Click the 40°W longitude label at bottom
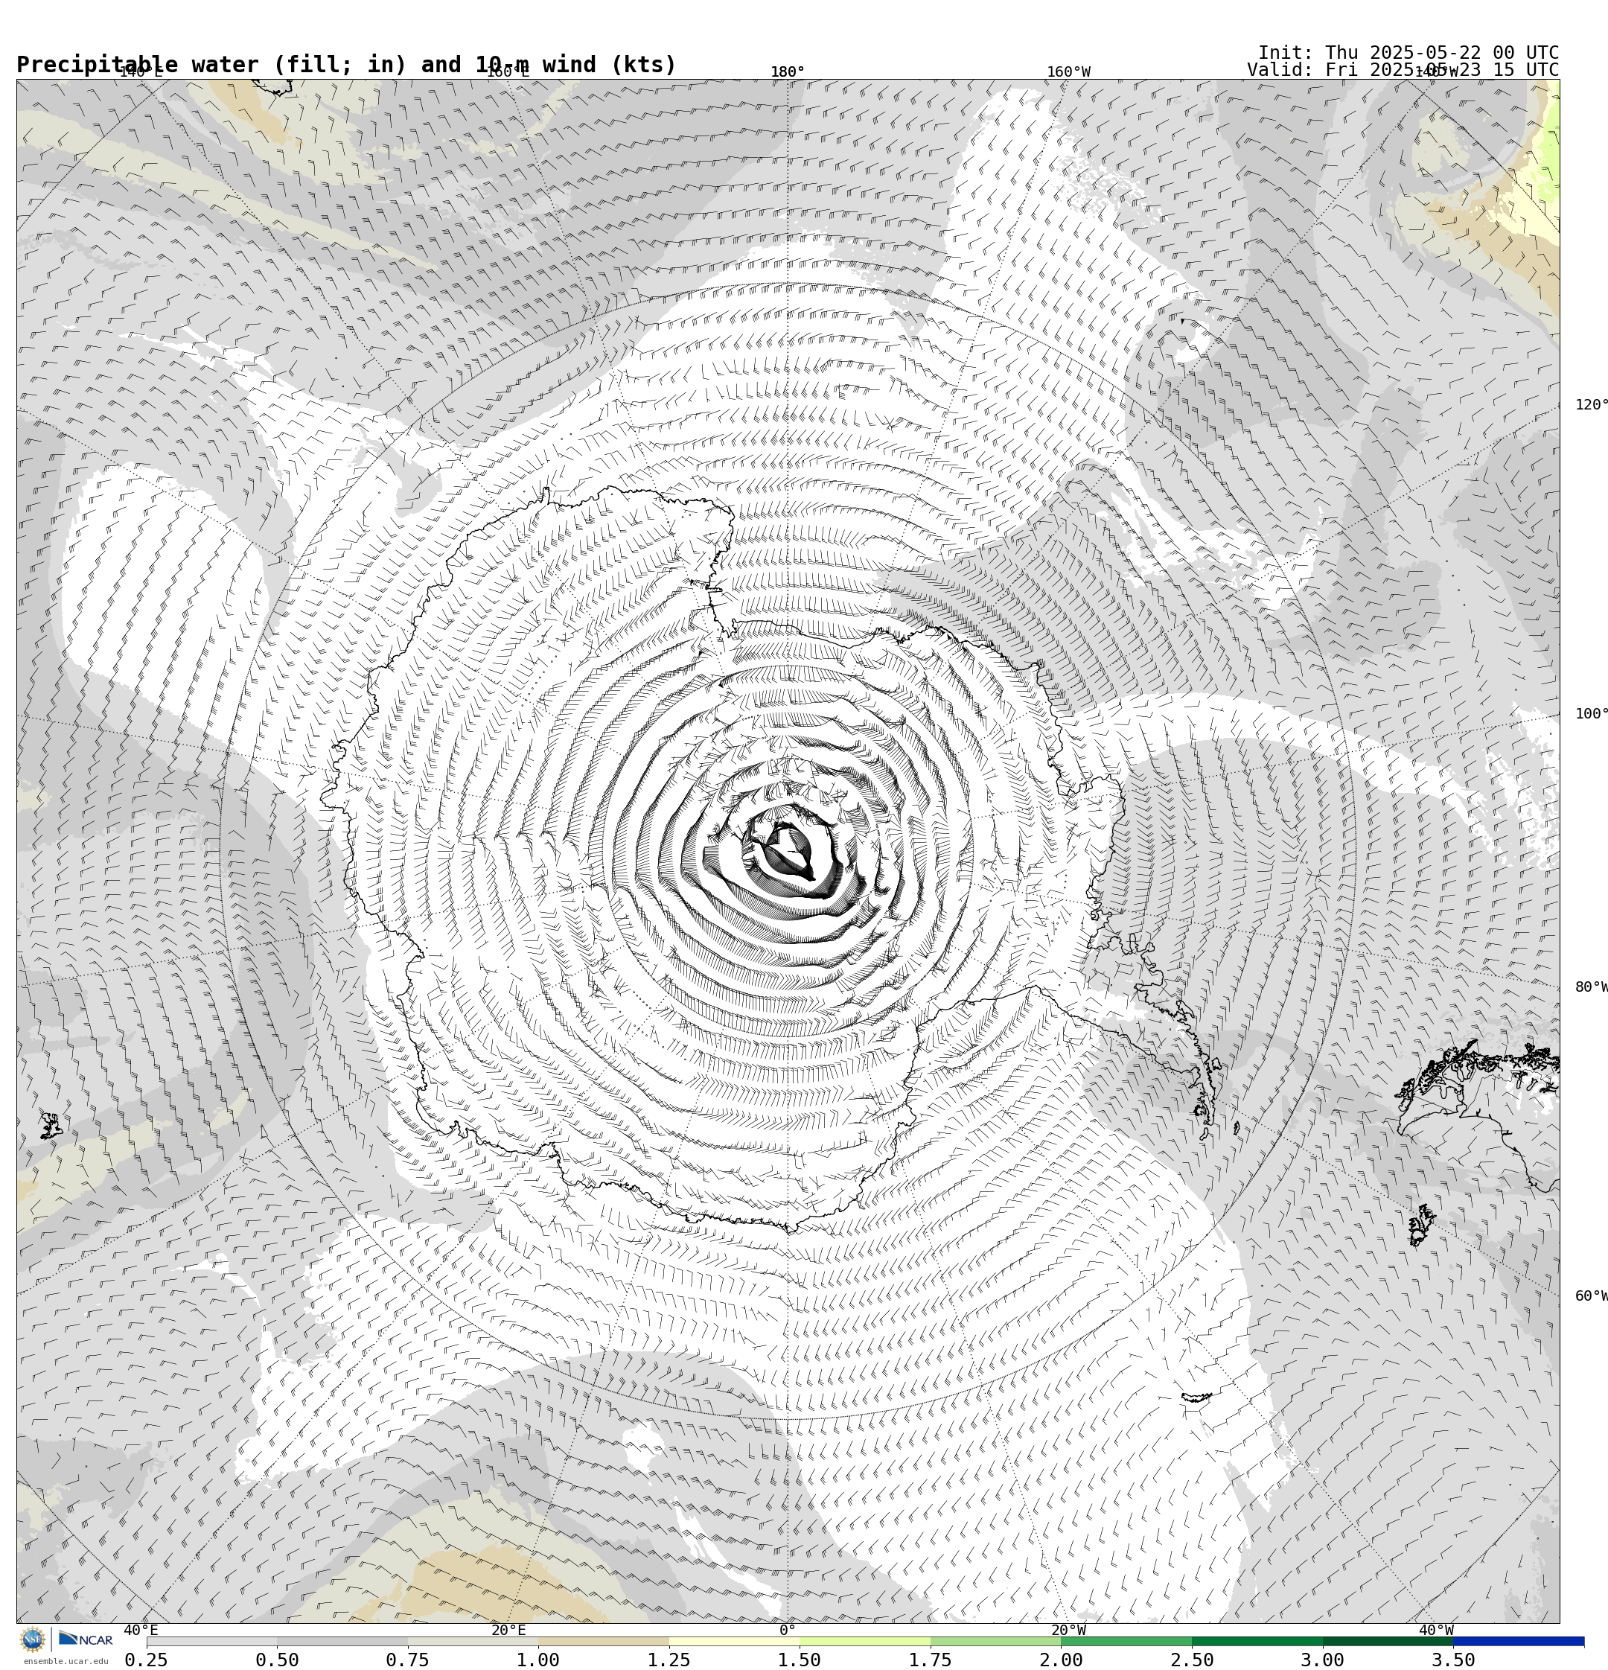 pyautogui.click(x=1436, y=1631)
